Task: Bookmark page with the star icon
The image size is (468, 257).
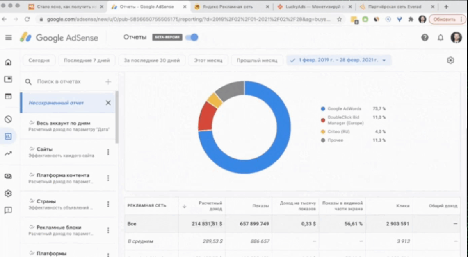Action: [x=339, y=19]
